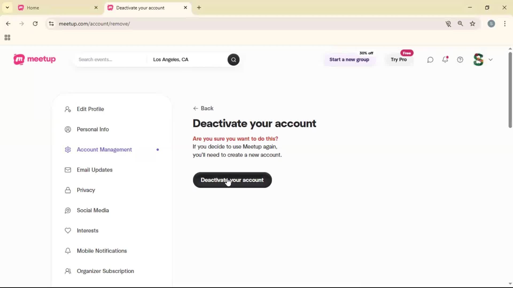Click the Deactivate your account button

click(x=232, y=180)
